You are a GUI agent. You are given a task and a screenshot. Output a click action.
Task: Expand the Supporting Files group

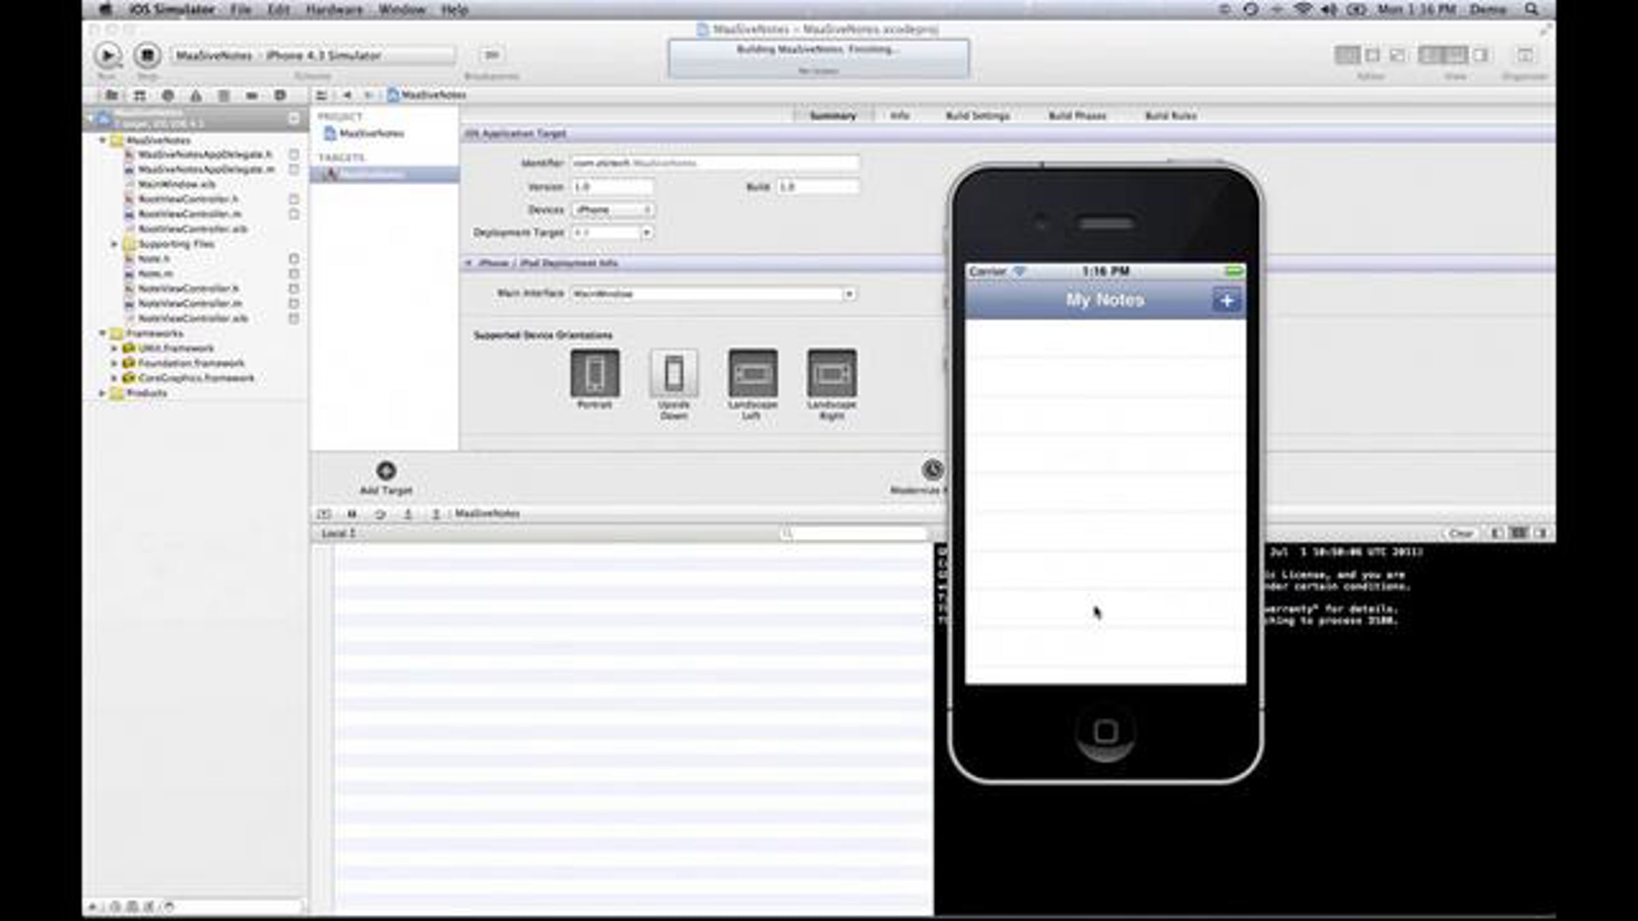[x=115, y=244]
